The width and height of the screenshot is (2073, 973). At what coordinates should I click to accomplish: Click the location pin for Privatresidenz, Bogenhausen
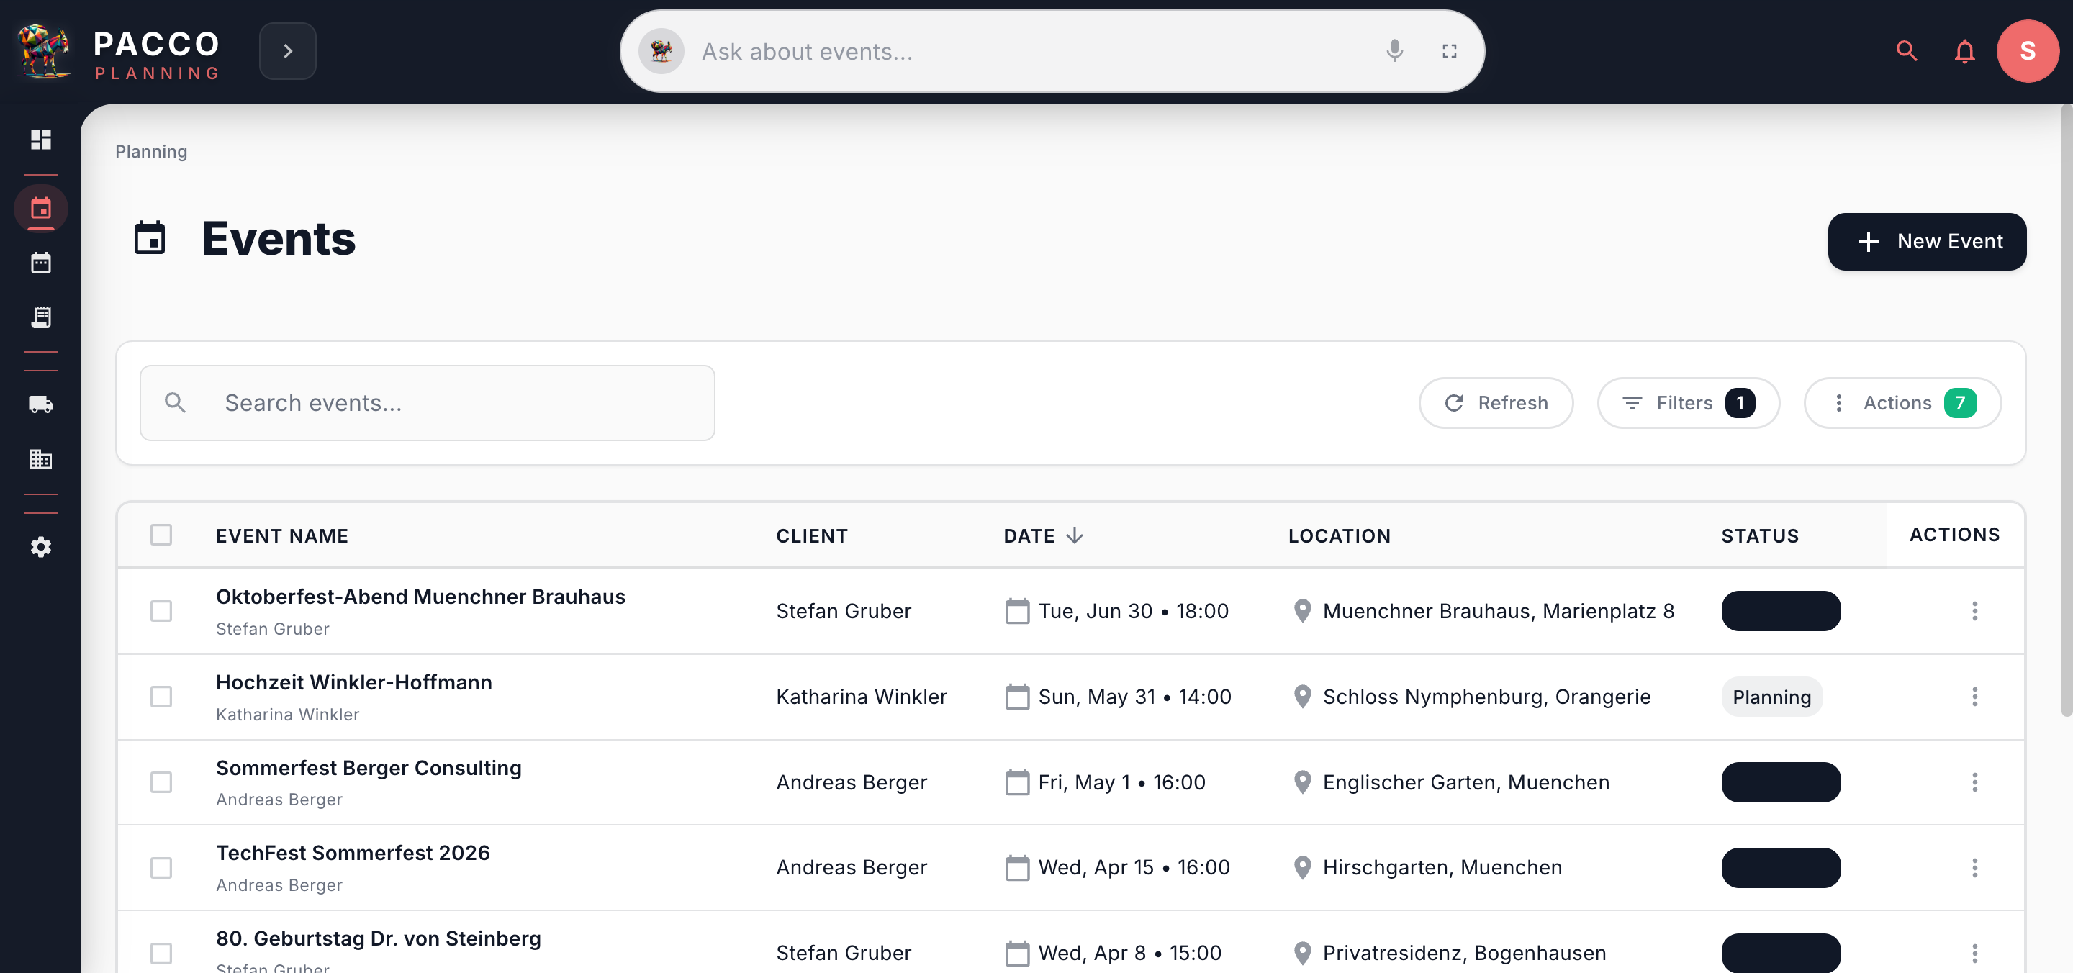pyautogui.click(x=1302, y=953)
